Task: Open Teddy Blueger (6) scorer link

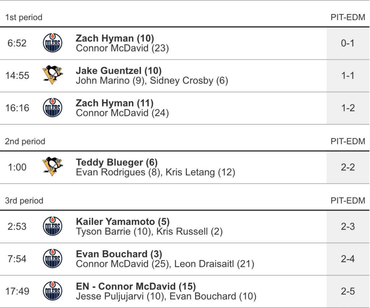Action: [117, 162]
